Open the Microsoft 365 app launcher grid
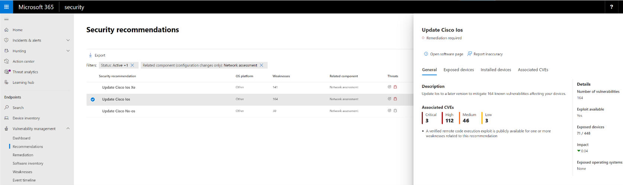 tap(6, 7)
